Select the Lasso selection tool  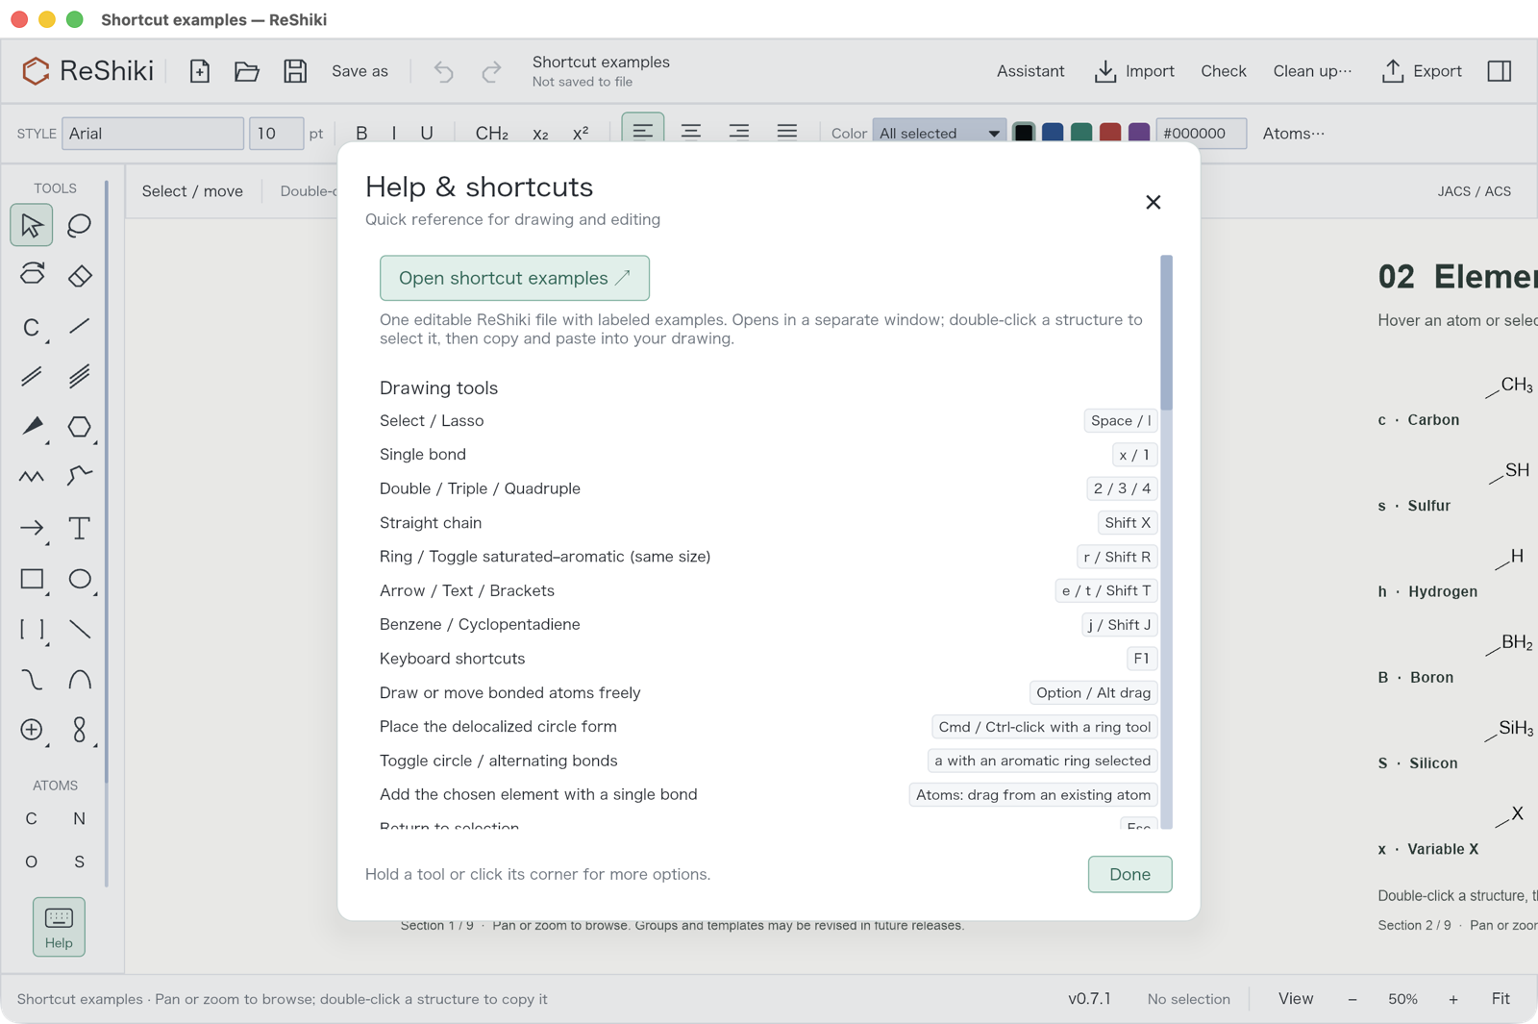tap(79, 226)
